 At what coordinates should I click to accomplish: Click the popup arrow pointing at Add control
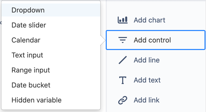tap(103, 40)
